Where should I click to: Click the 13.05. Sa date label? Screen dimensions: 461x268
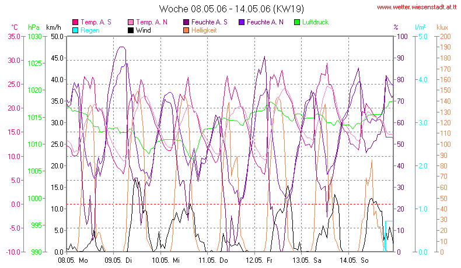(x=307, y=260)
